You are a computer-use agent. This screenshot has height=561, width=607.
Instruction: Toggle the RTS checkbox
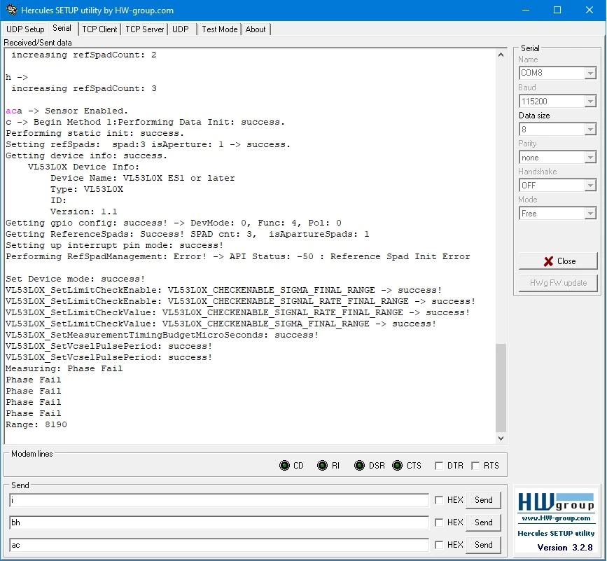pos(475,465)
